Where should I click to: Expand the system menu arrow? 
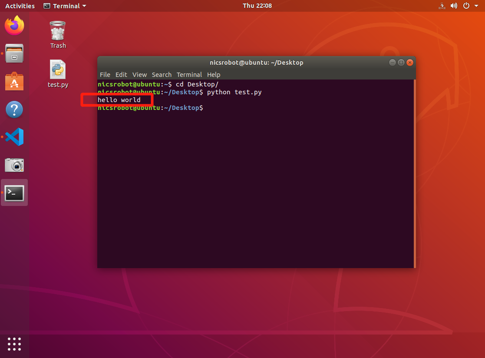point(476,6)
